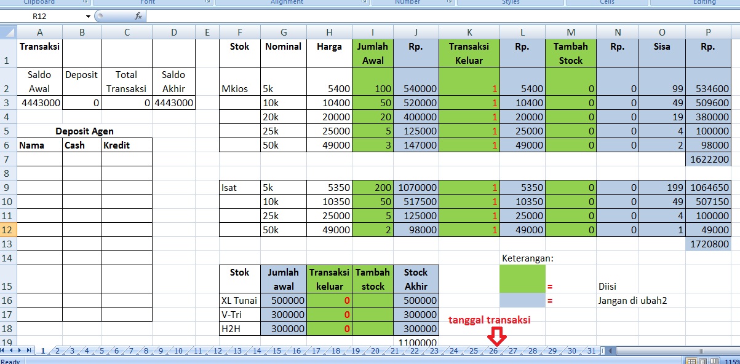Open the Font group dialog launcher

click(x=208, y=2)
